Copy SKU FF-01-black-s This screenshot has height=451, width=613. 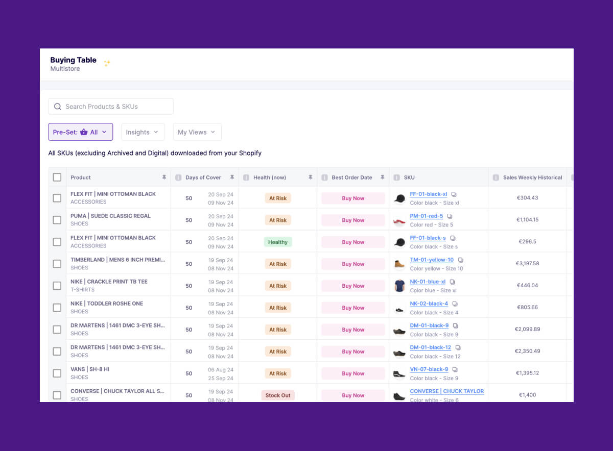point(453,238)
